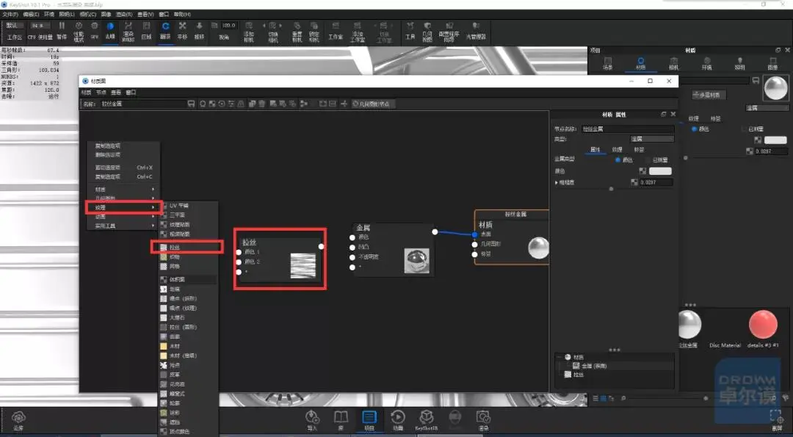This screenshot has height=437, width=793.
Task: Switch to 图像 image tab in project panel
Action: tap(772, 63)
